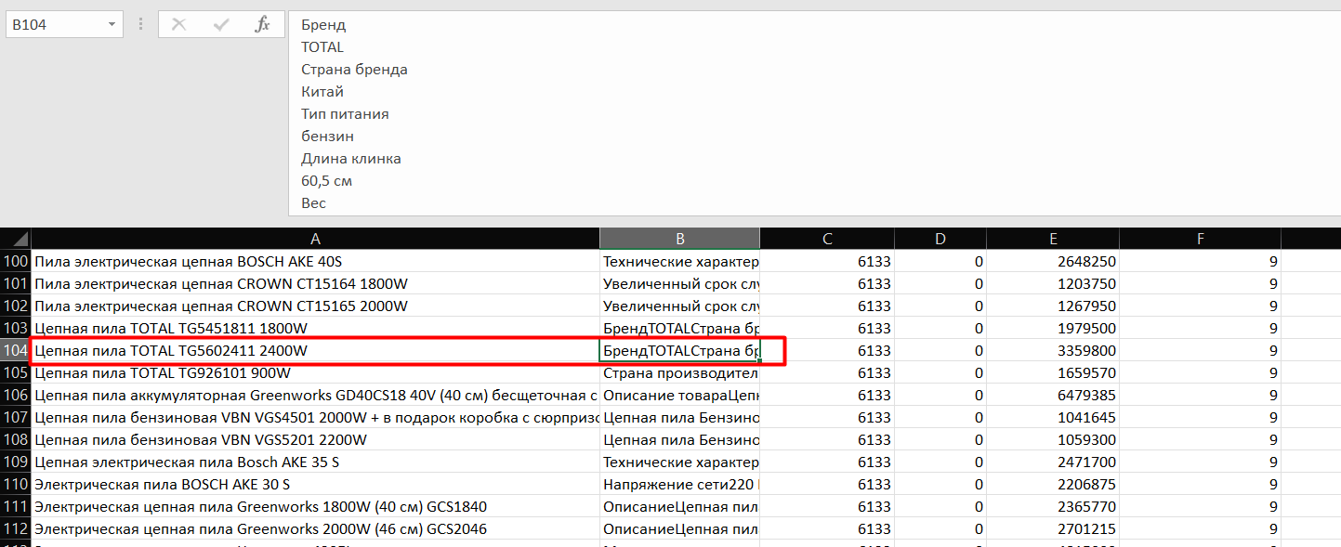Image resolution: width=1341 pixels, height=547 pixels.
Task: Click the Greenworks GD40CS18 40V cell
Action: point(315,395)
